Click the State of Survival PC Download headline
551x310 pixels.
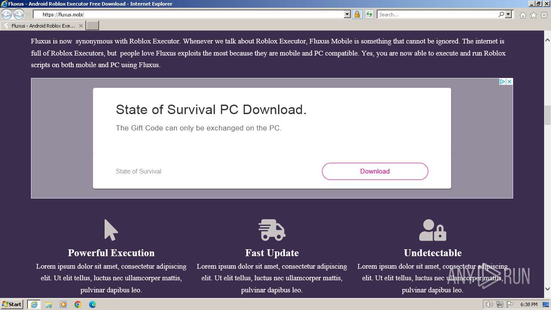tap(211, 109)
